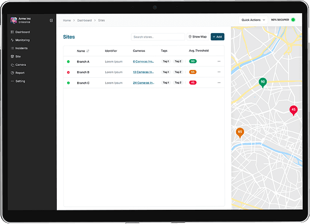The height and width of the screenshot is (224, 310).
Task: Sort by Name using sort arrows icon
Action: coord(88,51)
